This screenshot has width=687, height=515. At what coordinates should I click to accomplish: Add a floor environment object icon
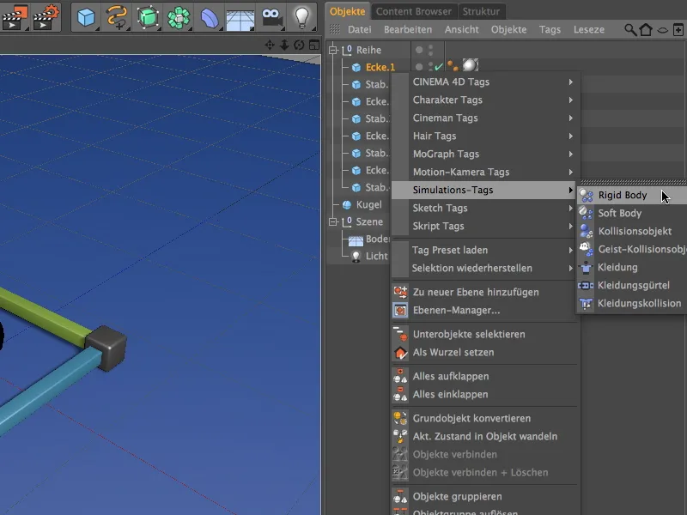pyautogui.click(x=240, y=19)
